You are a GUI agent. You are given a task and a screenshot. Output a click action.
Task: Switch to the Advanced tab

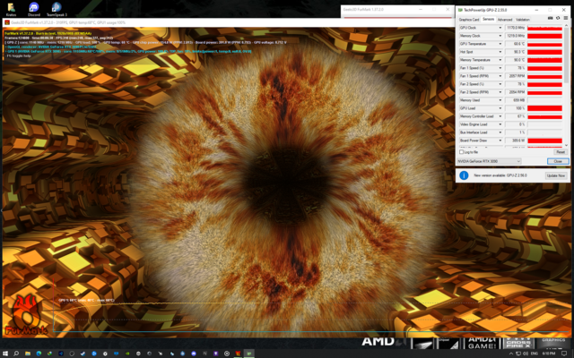[x=505, y=20]
